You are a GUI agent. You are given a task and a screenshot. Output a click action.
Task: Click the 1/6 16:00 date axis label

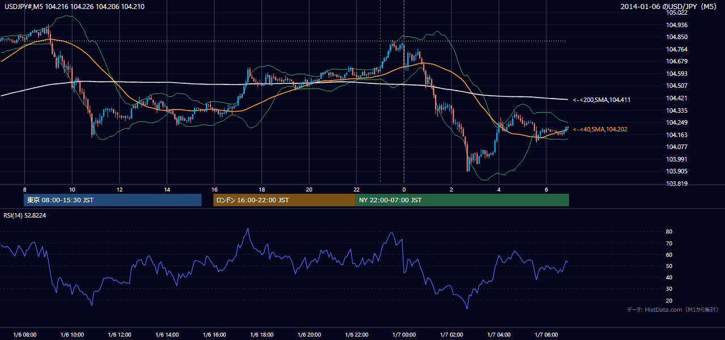pyautogui.click(x=214, y=335)
